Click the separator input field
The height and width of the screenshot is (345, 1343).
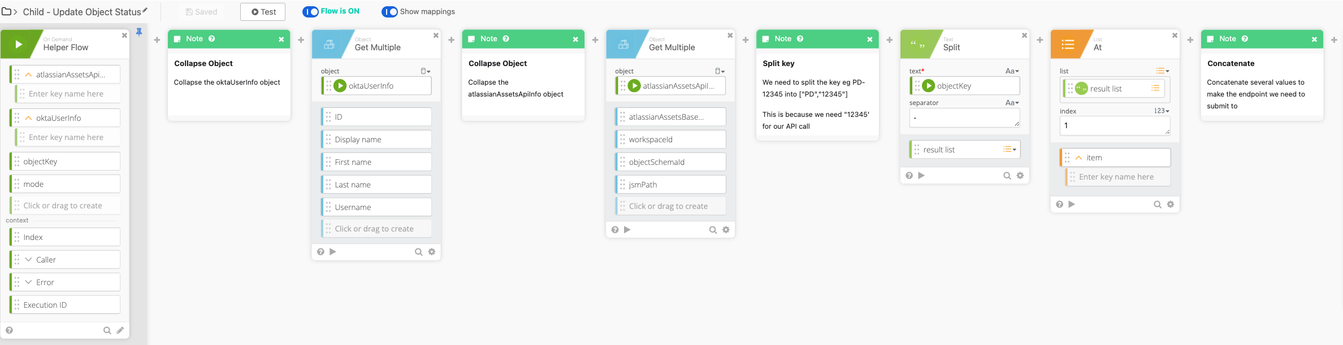point(964,118)
